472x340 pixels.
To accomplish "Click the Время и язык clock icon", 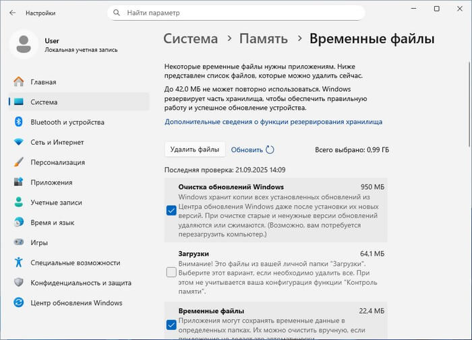I will [19, 222].
